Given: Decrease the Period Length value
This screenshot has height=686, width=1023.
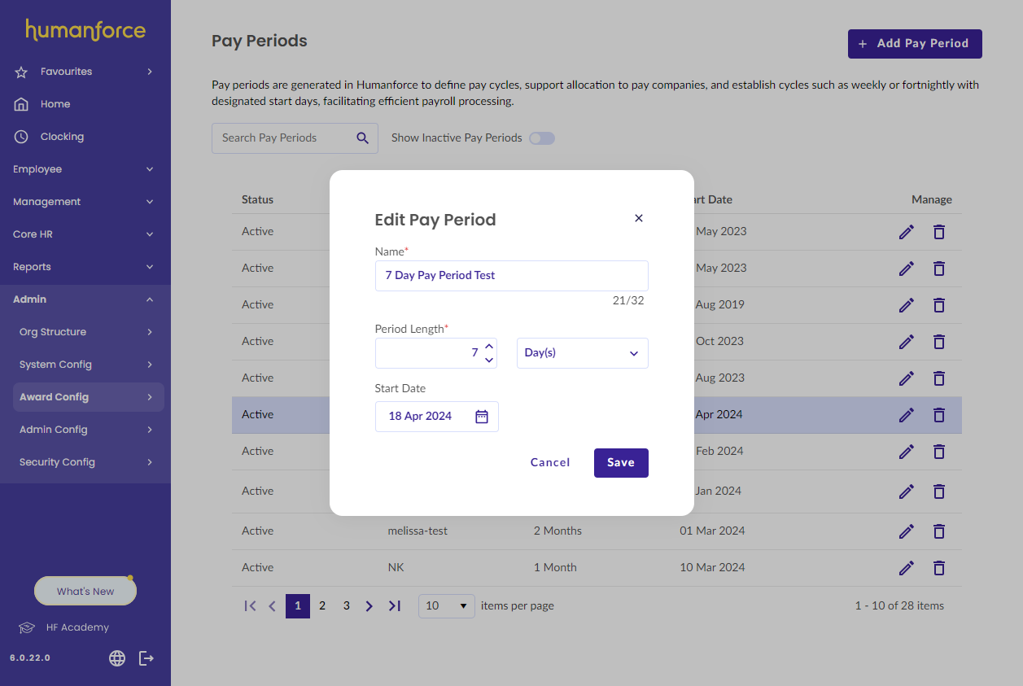Looking at the screenshot, I should click(489, 360).
